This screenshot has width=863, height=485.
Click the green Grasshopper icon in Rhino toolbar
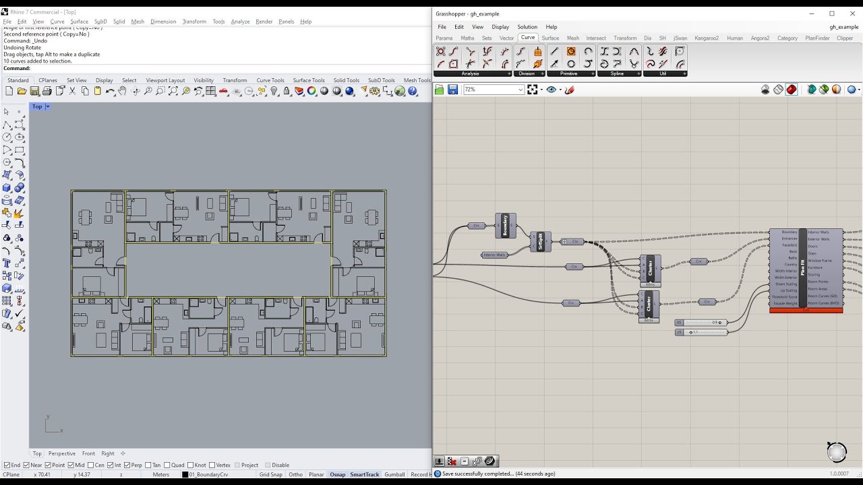pos(400,91)
